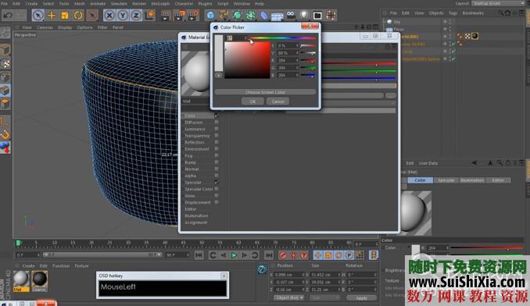The image size is (530, 306).
Task: Select the Scale tool
Action: (x=65, y=15)
